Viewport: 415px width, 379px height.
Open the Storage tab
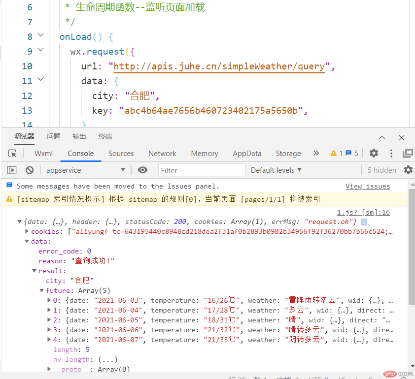click(x=288, y=153)
